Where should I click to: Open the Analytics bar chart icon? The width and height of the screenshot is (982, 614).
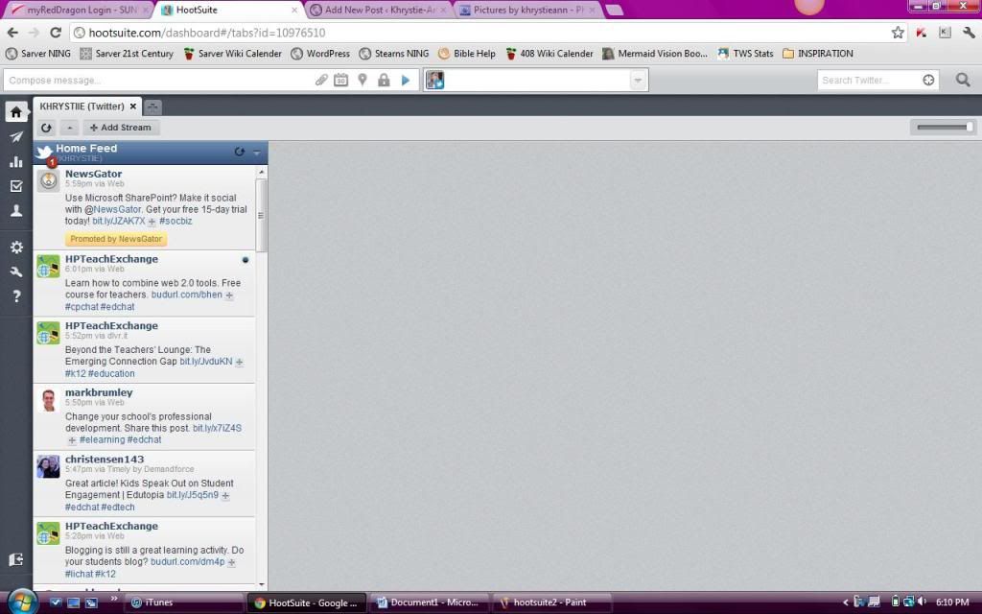click(16, 161)
